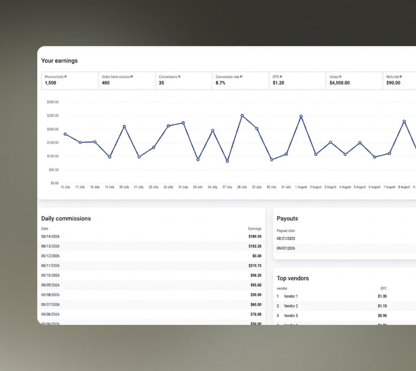Click the chart data point for 27 July
416x371 pixels.
[x=227, y=161]
